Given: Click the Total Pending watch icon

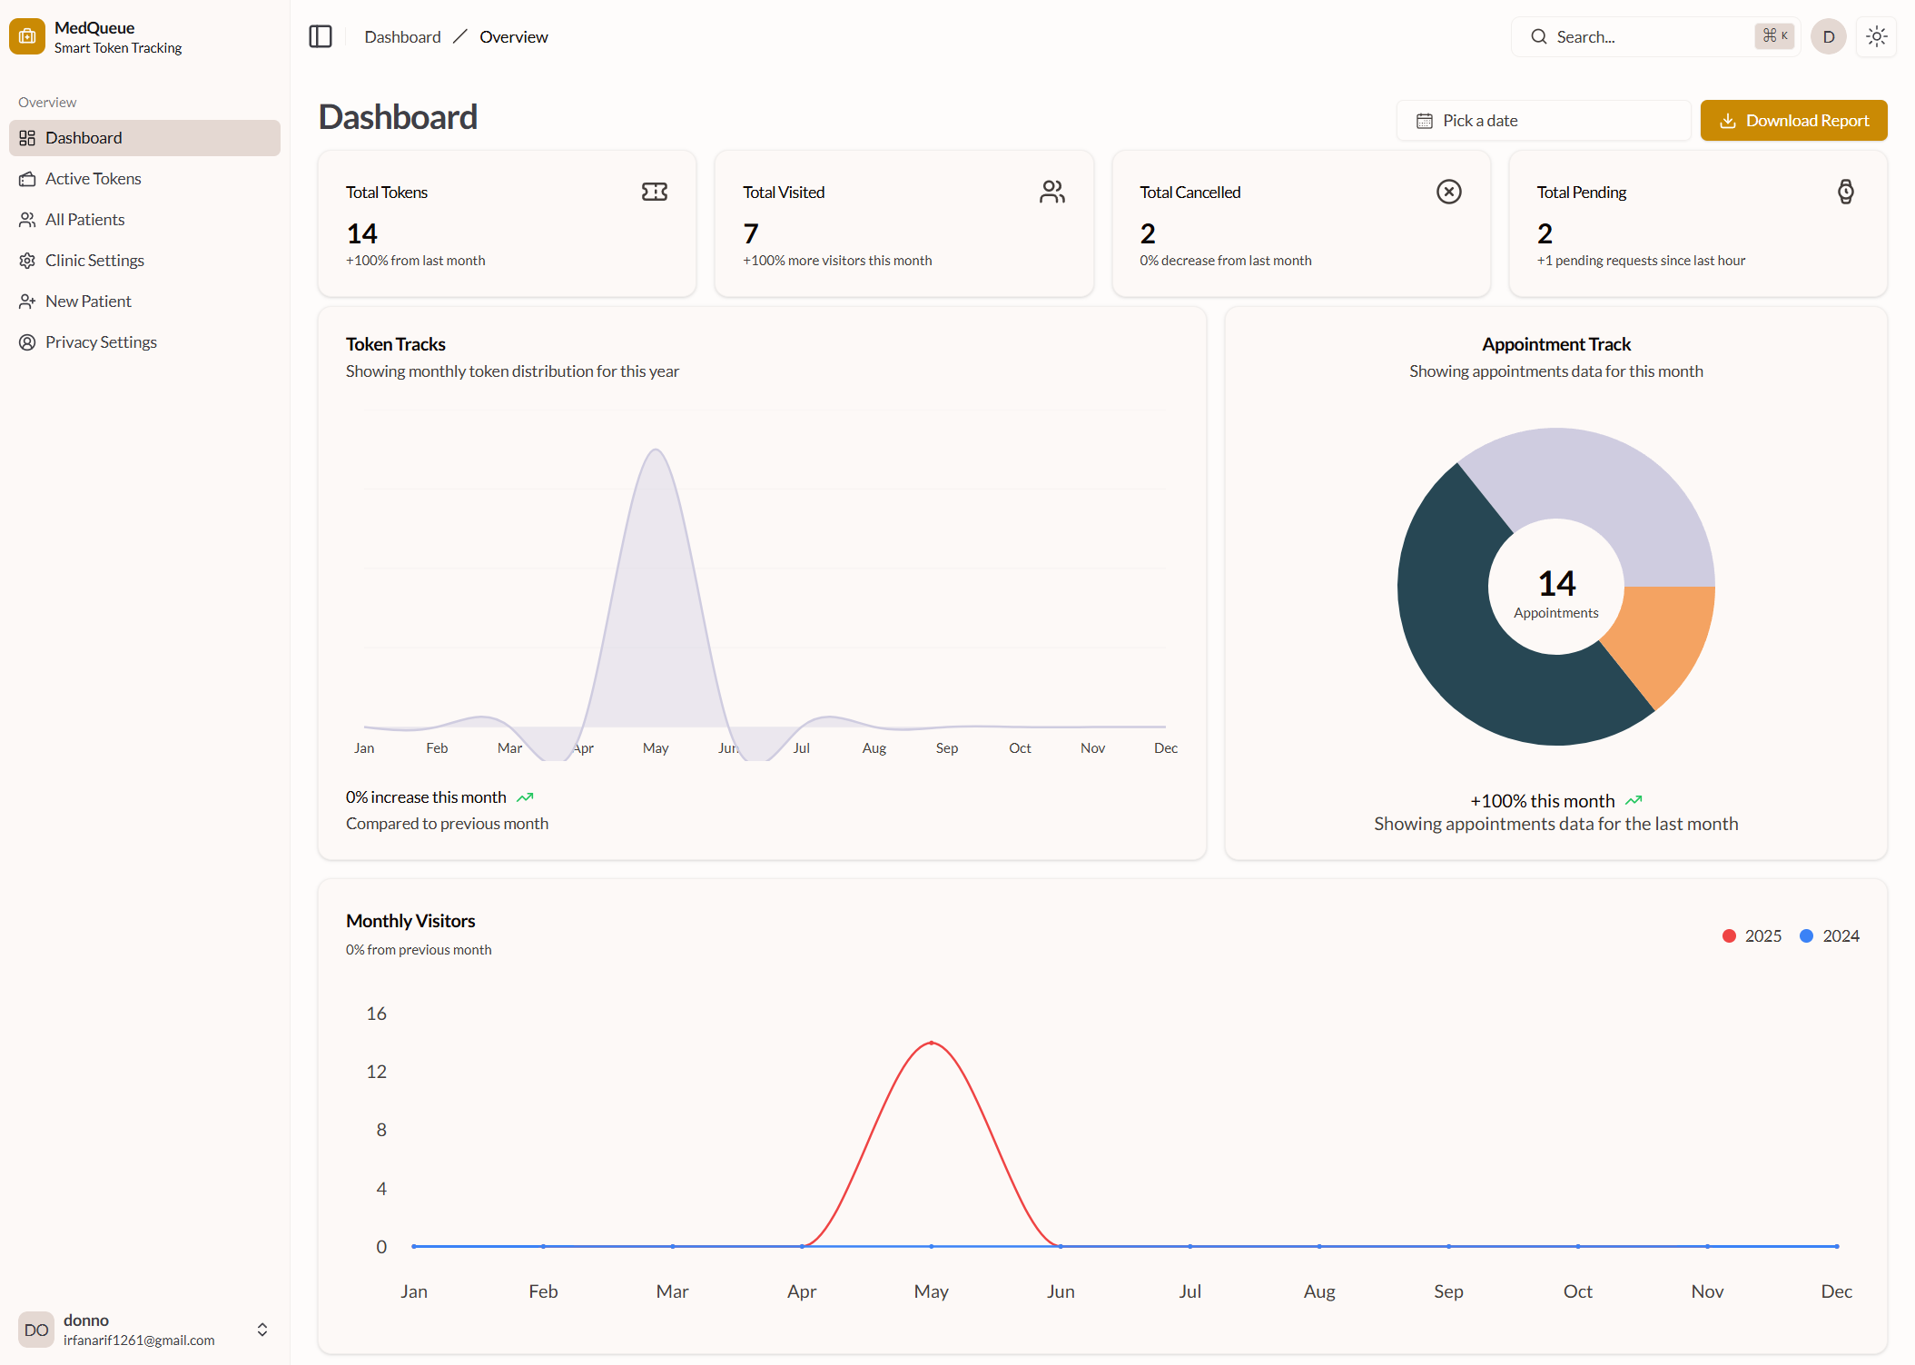Looking at the screenshot, I should pos(1845,192).
